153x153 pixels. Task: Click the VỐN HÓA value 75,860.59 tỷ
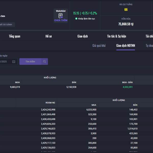click(126, 24)
